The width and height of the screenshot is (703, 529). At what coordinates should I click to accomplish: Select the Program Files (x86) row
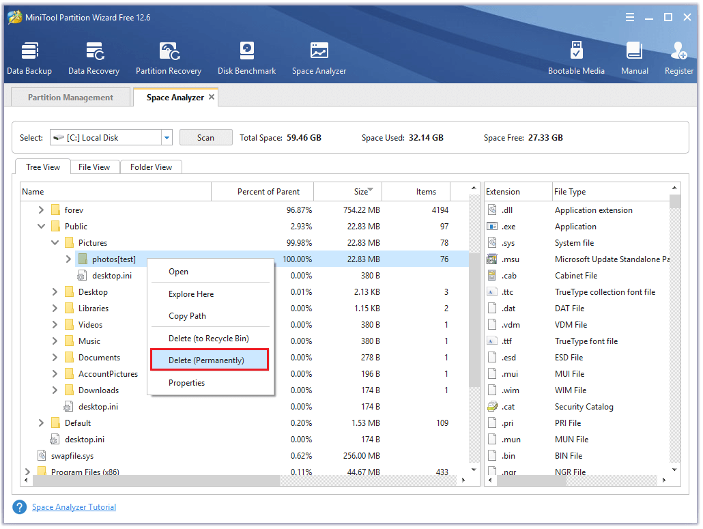(x=245, y=472)
